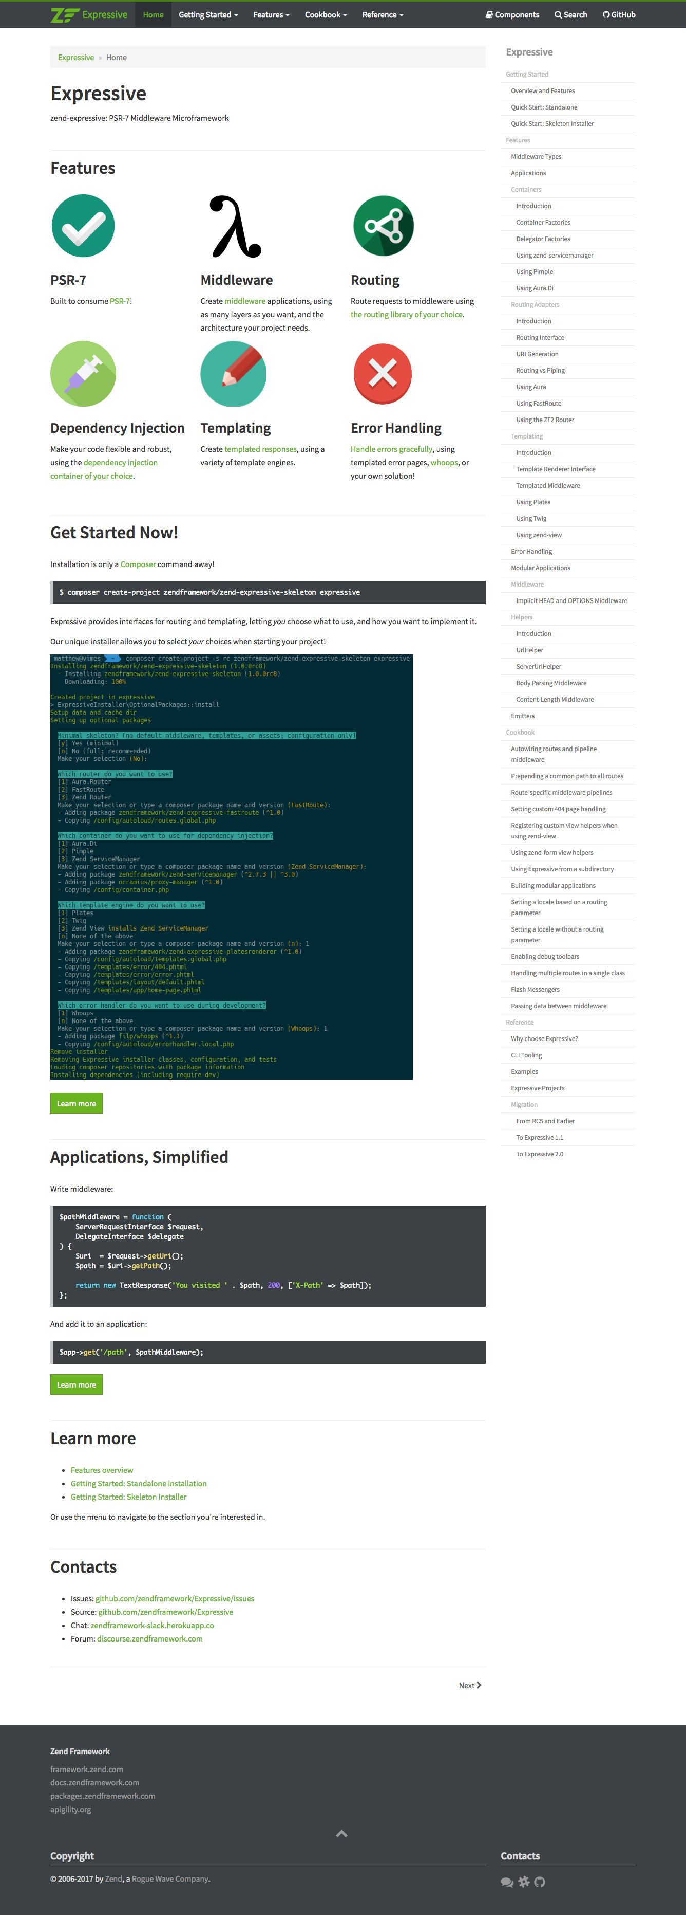The image size is (686, 1915).
Task: Expand the Cookbook navbar dropdown
Action: pos(326,14)
